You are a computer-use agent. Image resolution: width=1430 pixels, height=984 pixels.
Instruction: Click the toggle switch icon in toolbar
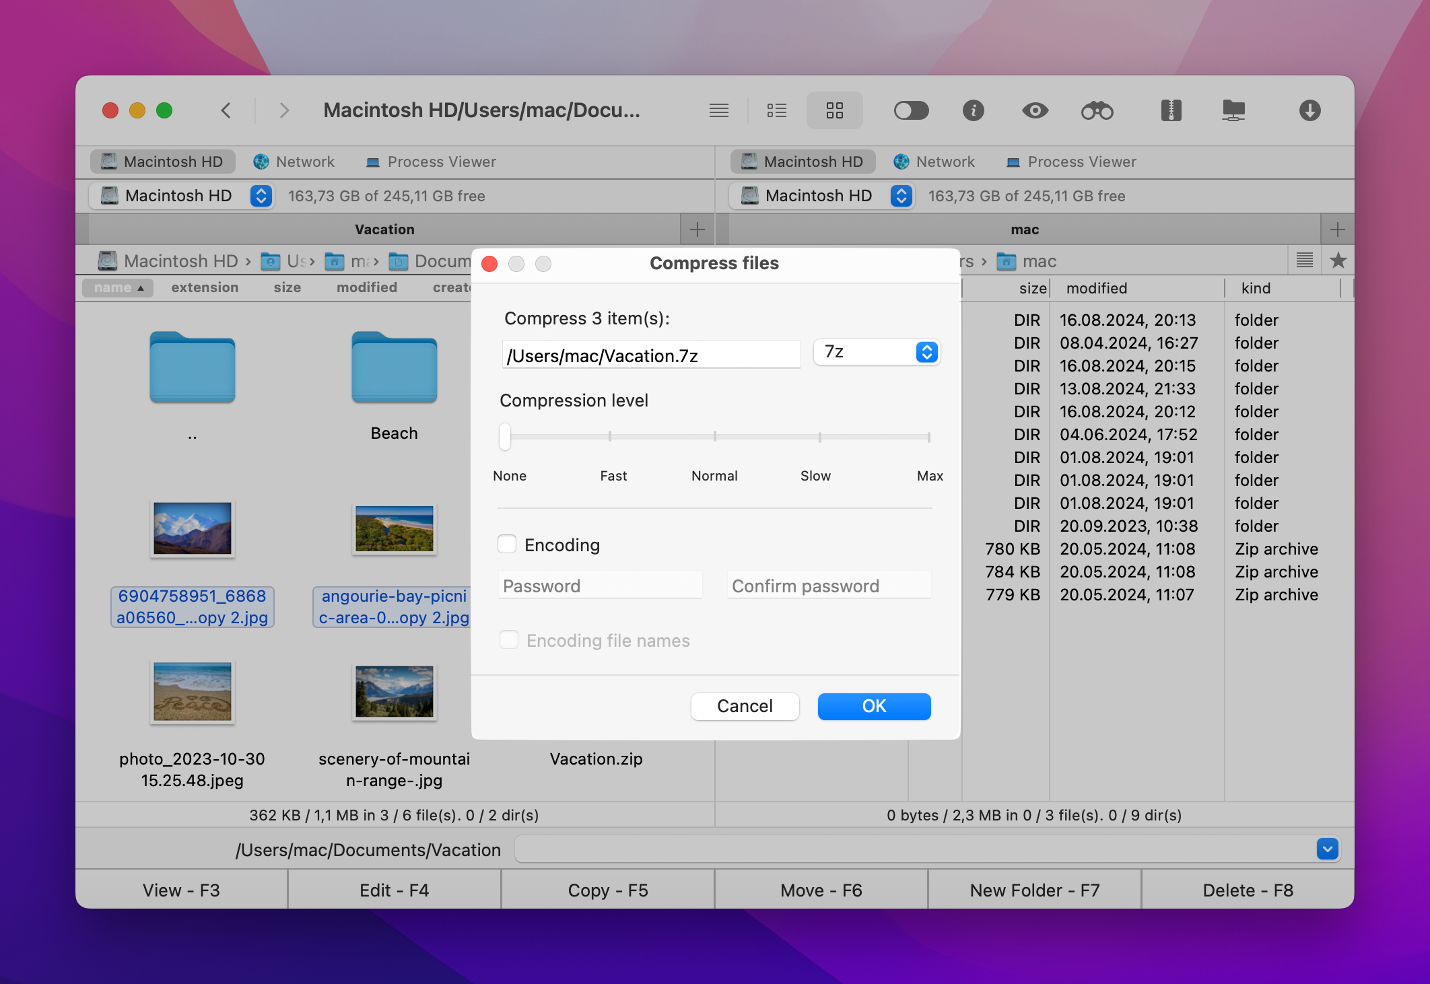(x=912, y=110)
